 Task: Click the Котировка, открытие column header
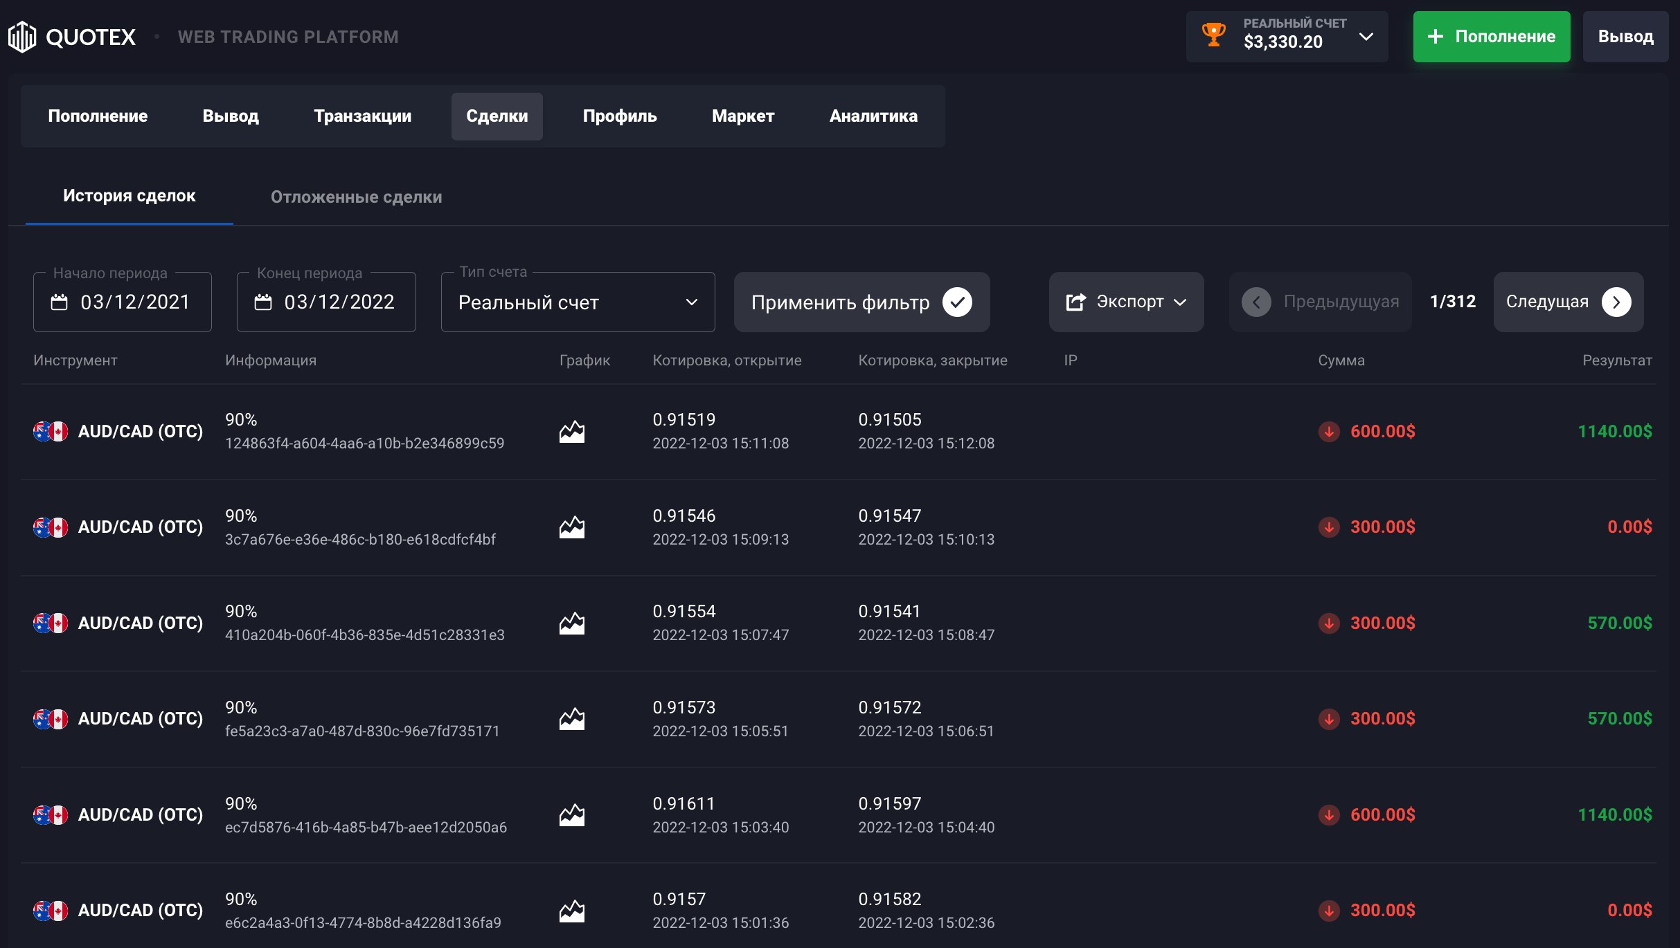coord(727,361)
